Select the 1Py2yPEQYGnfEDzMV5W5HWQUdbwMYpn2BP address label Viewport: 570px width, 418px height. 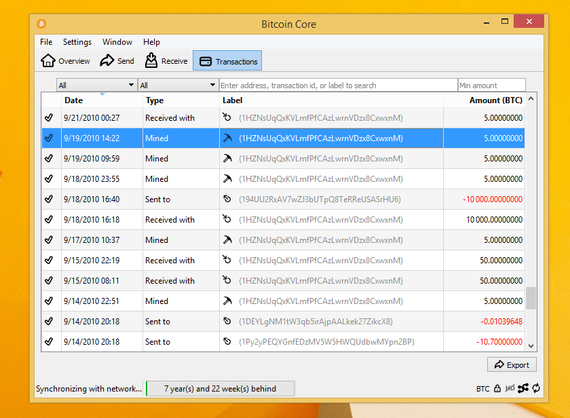point(326,342)
